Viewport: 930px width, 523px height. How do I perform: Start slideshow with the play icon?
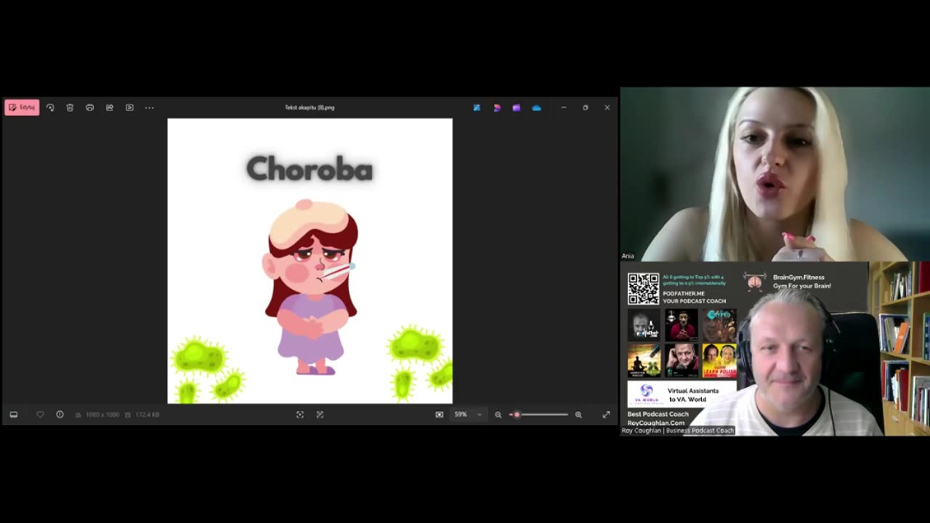point(129,108)
